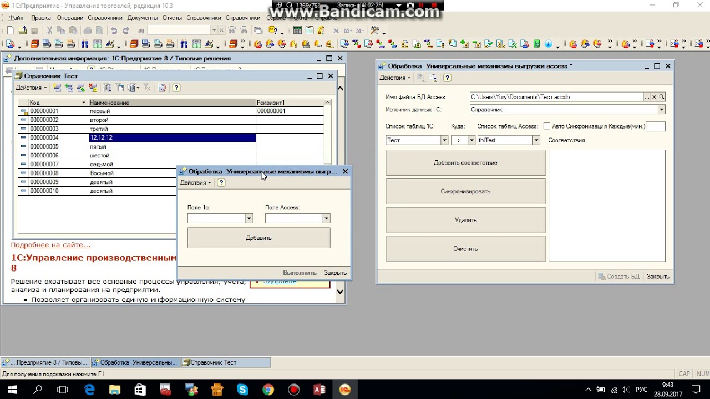This screenshot has height=399, width=710.
Task: Open Действия menu in the access export window
Action: click(395, 78)
